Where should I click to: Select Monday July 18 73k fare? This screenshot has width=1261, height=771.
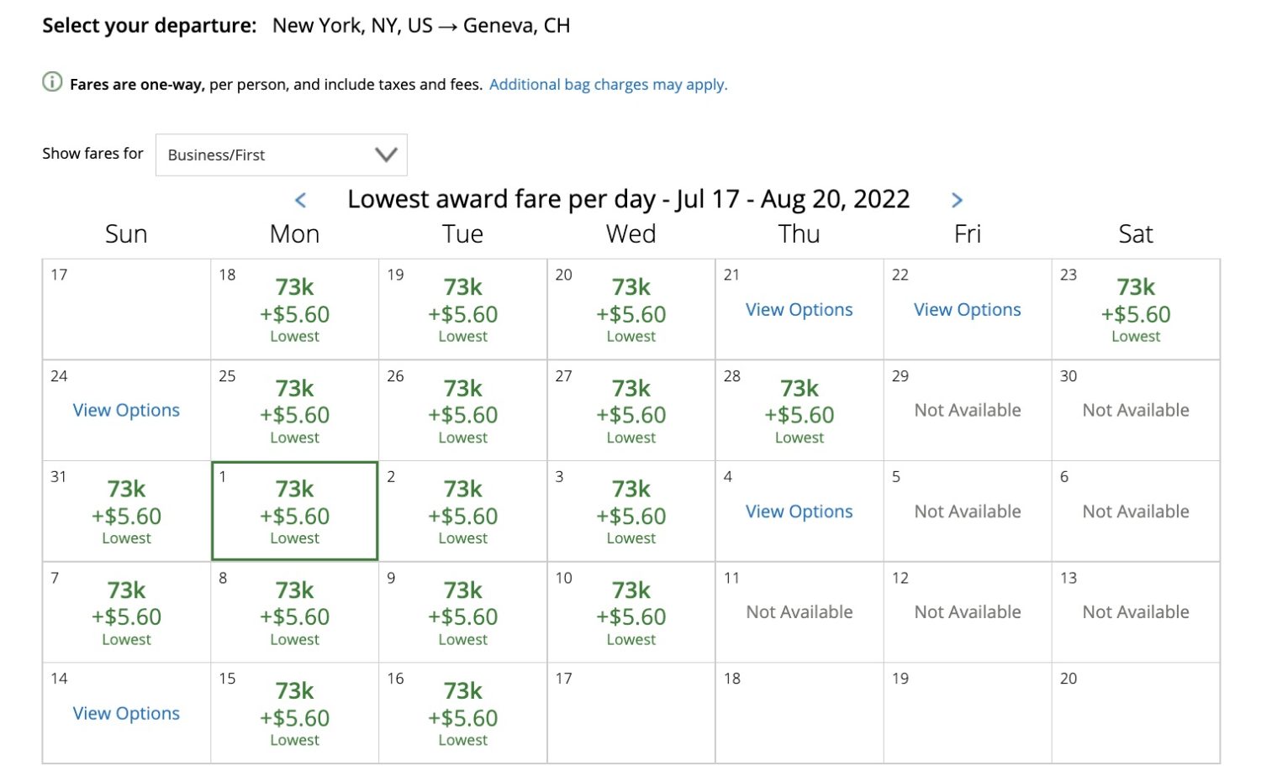coord(294,309)
